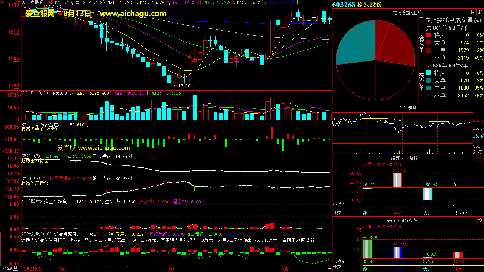
Task: Open 设 settings for 超赢实时监控 panel
Action: pos(480,158)
